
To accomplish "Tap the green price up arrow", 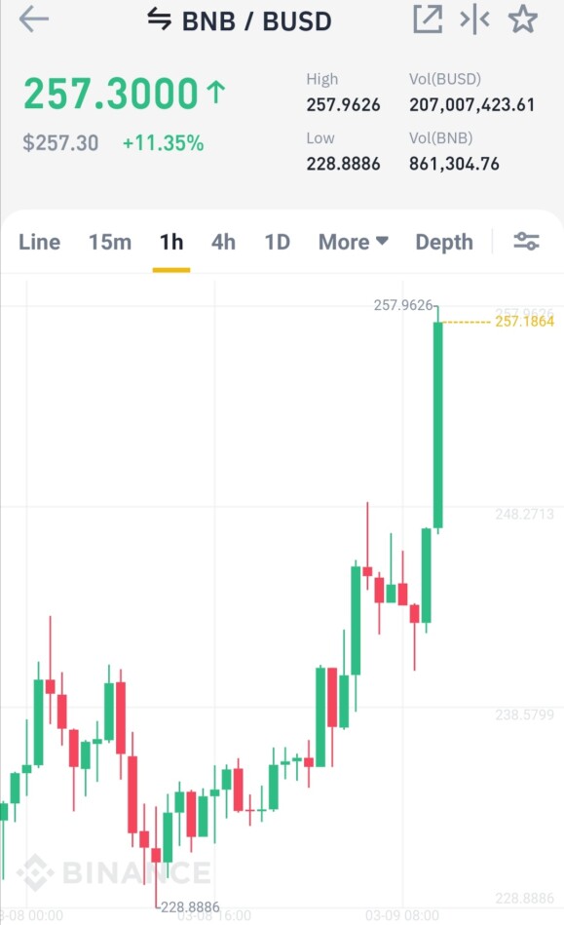I will point(215,92).
